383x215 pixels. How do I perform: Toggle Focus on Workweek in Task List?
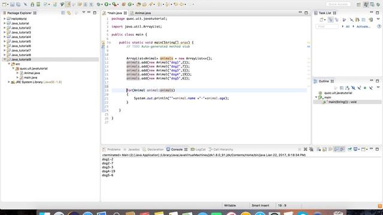point(344,20)
